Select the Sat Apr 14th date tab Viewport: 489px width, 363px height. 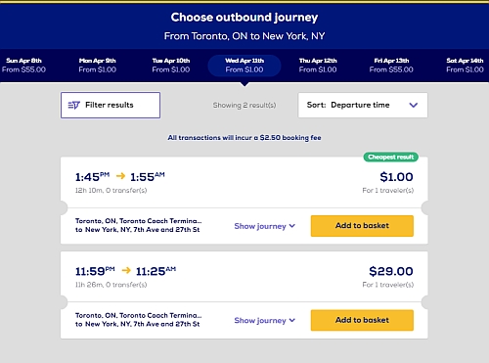[465, 65]
